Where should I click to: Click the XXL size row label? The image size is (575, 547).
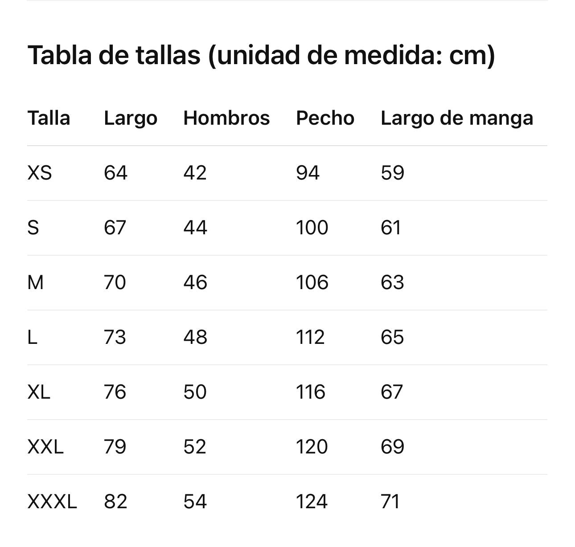point(45,447)
